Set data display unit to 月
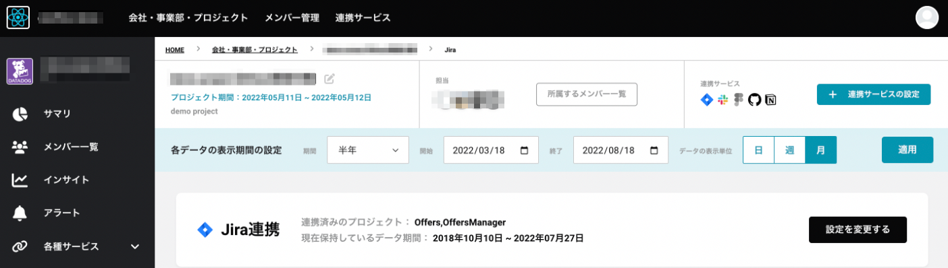 click(821, 150)
